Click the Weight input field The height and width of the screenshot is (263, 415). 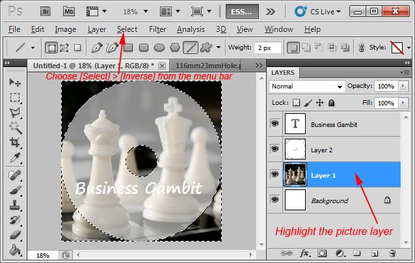click(x=267, y=48)
